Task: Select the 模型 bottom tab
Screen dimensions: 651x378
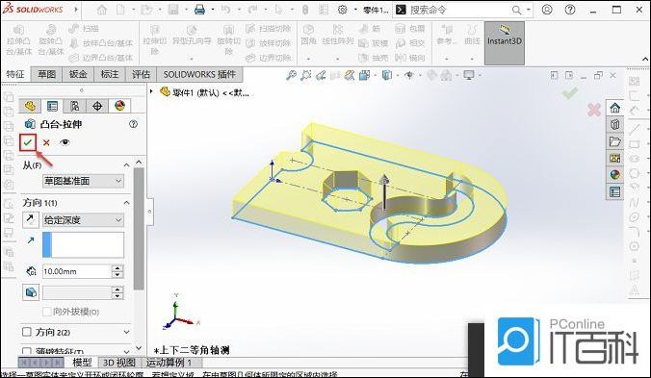Action: point(82,363)
